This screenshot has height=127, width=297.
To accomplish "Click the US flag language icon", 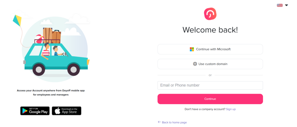I will [x=280, y=5].
